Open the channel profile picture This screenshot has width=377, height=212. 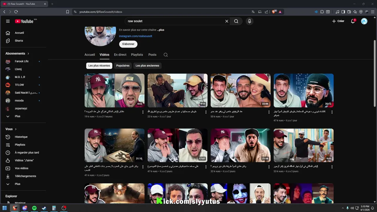pyautogui.click(x=100, y=36)
